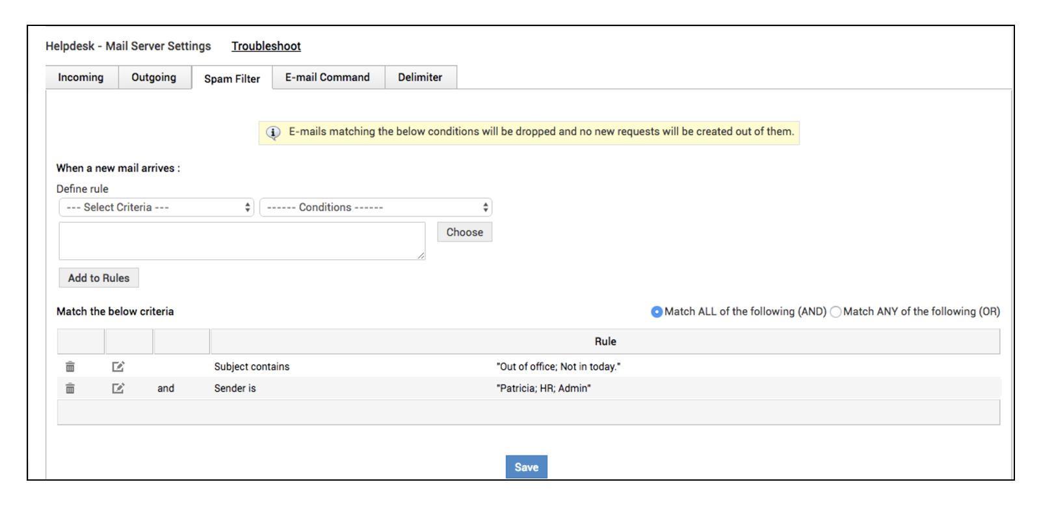Click the Add to Rules button
Screen dimensions: 1041x506
(99, 278)
